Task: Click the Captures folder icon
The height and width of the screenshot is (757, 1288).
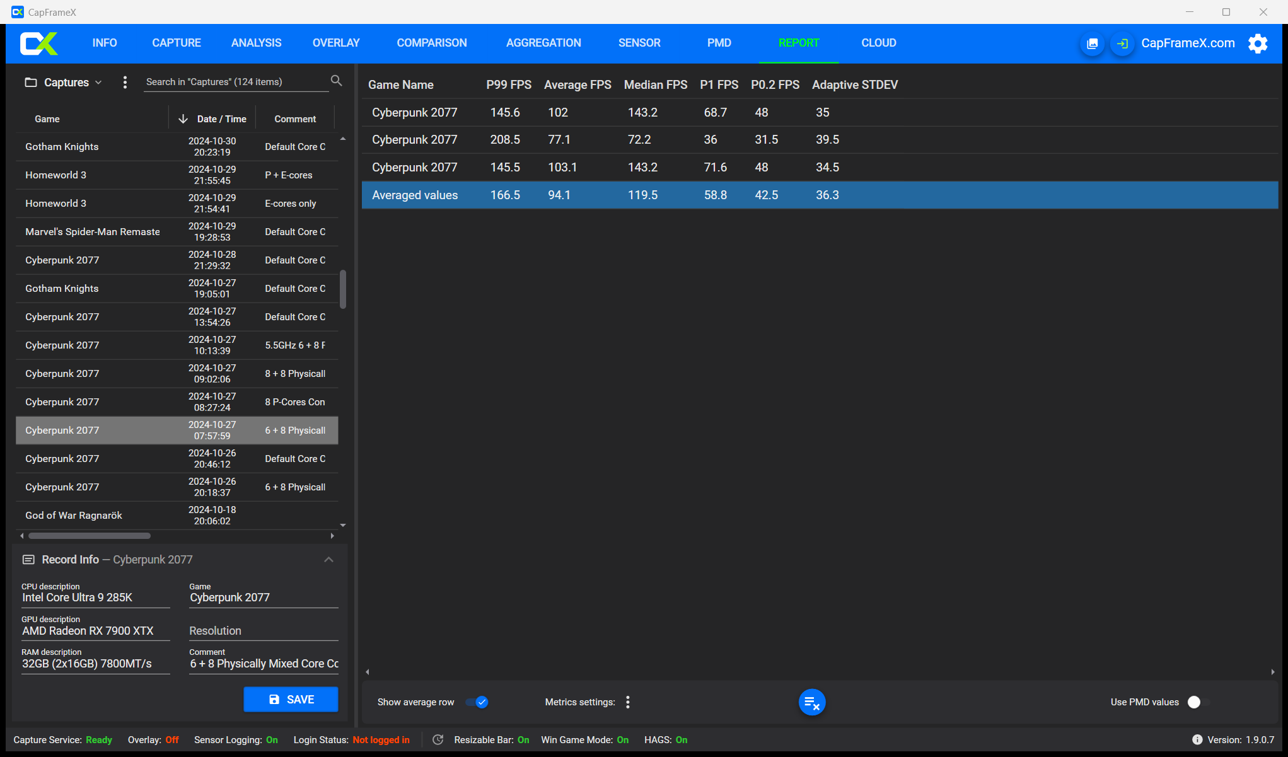Action: click(30, 83)
